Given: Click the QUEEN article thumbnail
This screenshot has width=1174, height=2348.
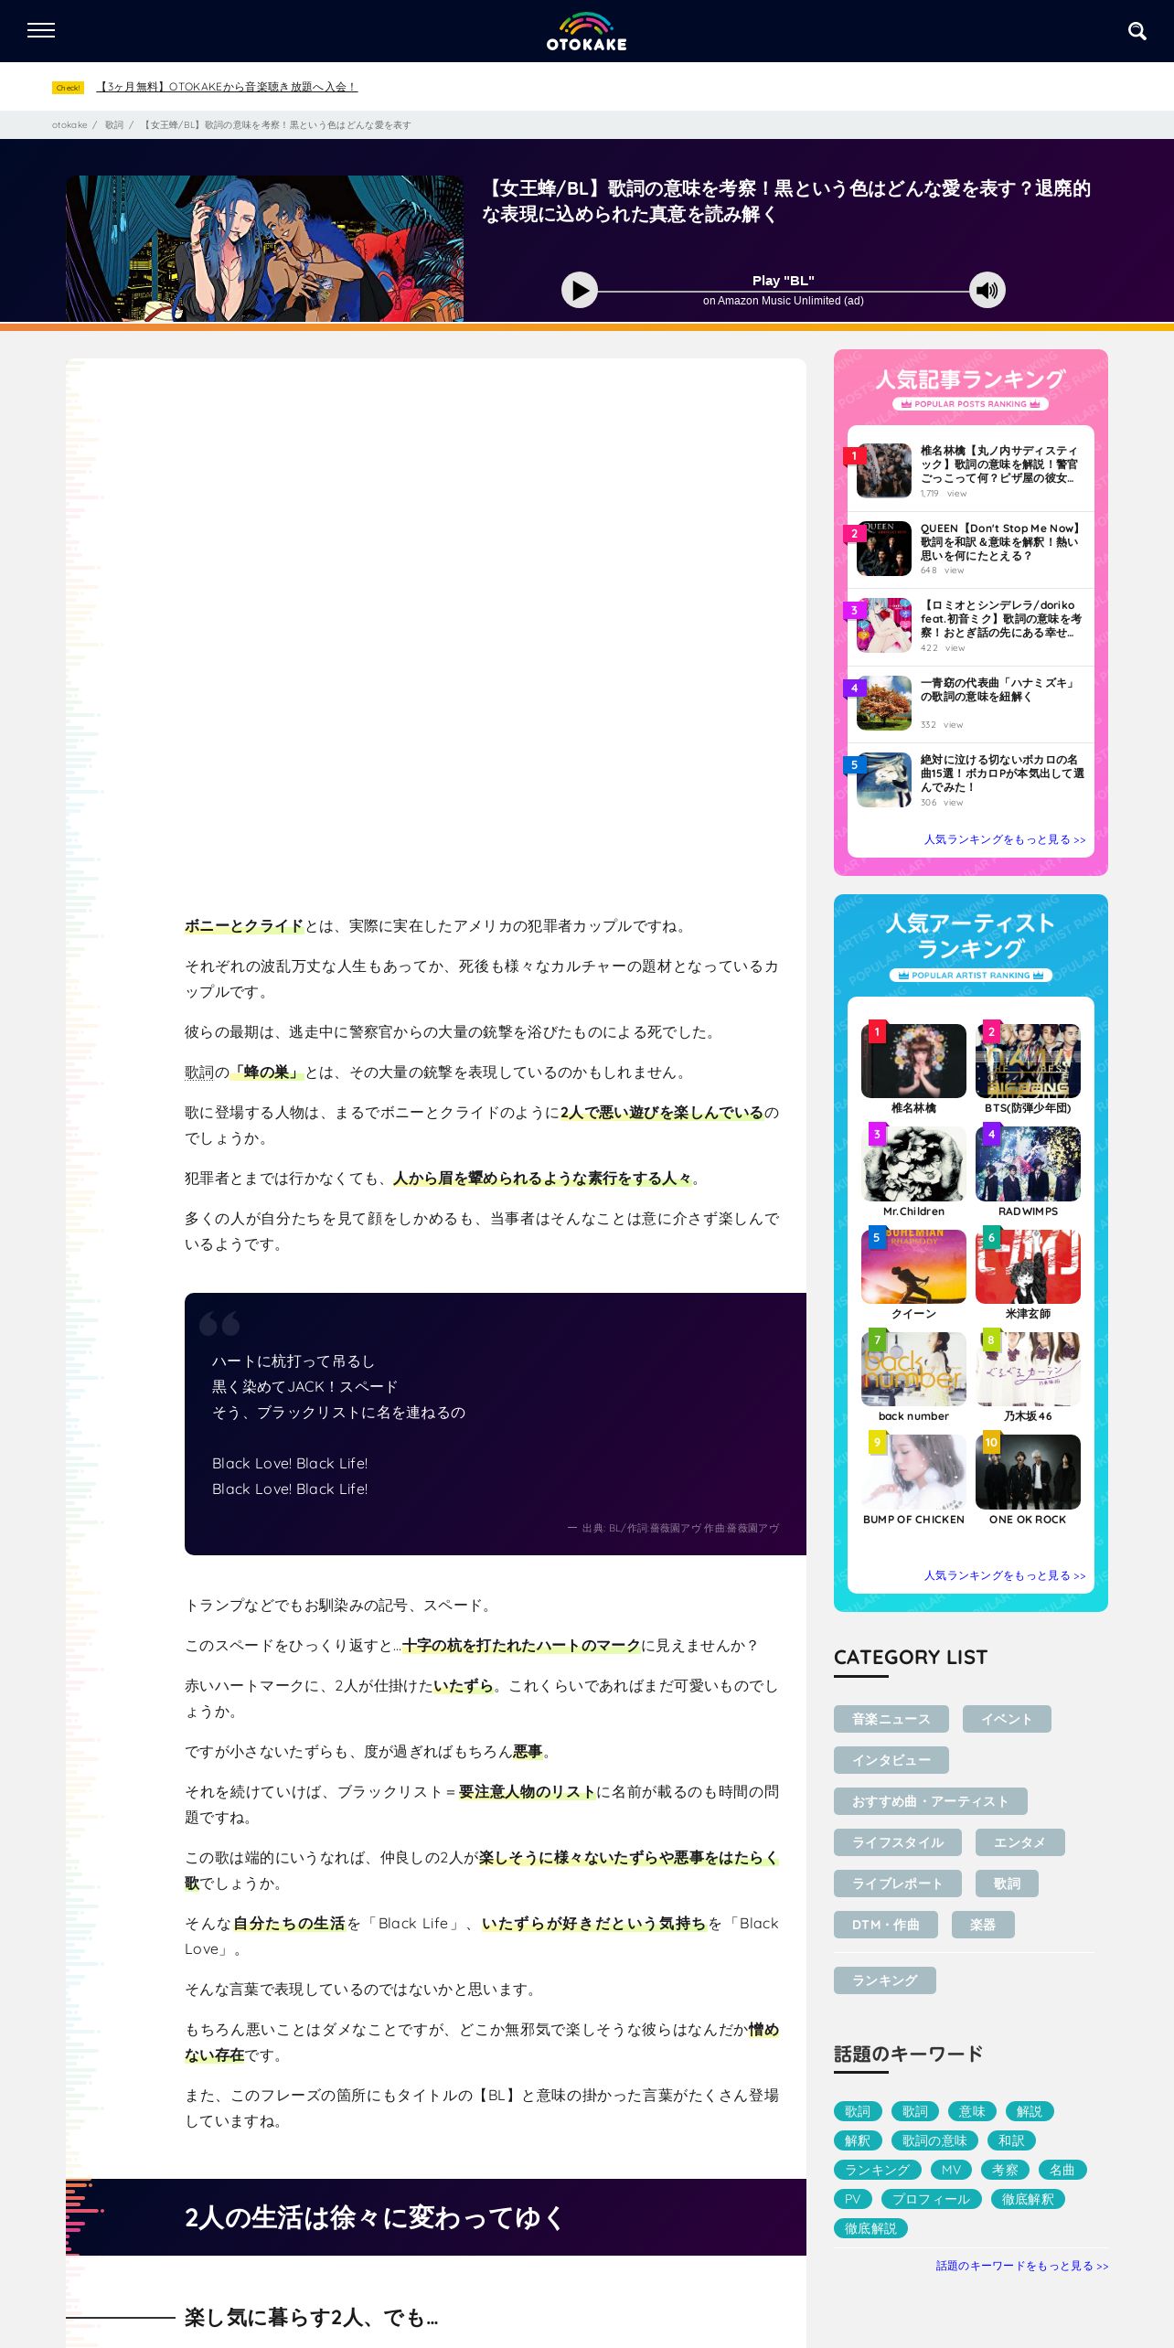Looking at the screenshot, I should tap(884, 548).
